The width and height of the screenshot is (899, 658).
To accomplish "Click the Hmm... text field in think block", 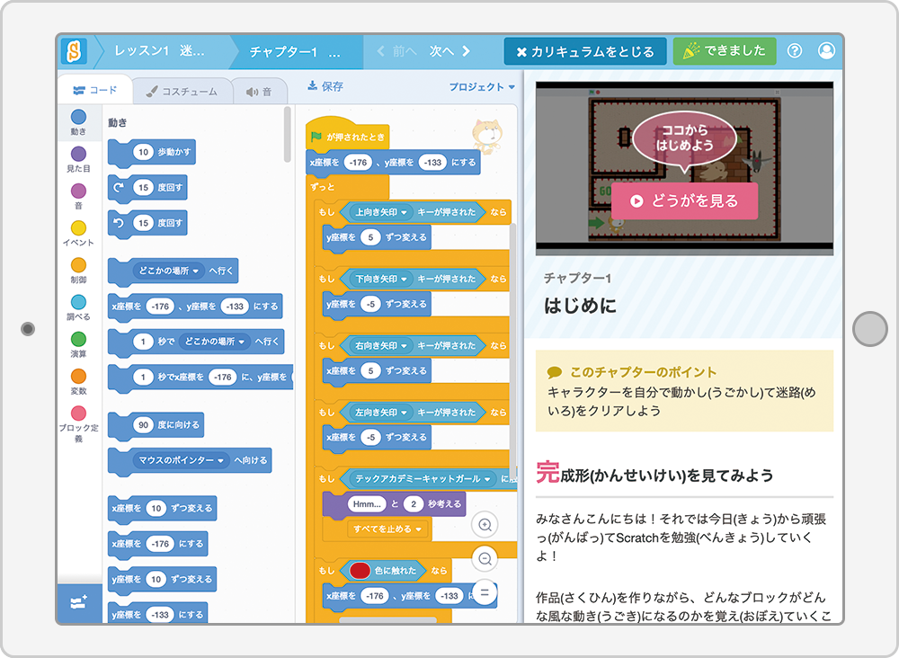I will click(x=367, y=504).
